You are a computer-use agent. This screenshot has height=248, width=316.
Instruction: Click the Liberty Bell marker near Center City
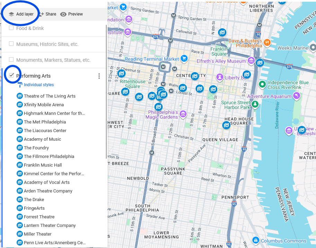click(220, 77)
